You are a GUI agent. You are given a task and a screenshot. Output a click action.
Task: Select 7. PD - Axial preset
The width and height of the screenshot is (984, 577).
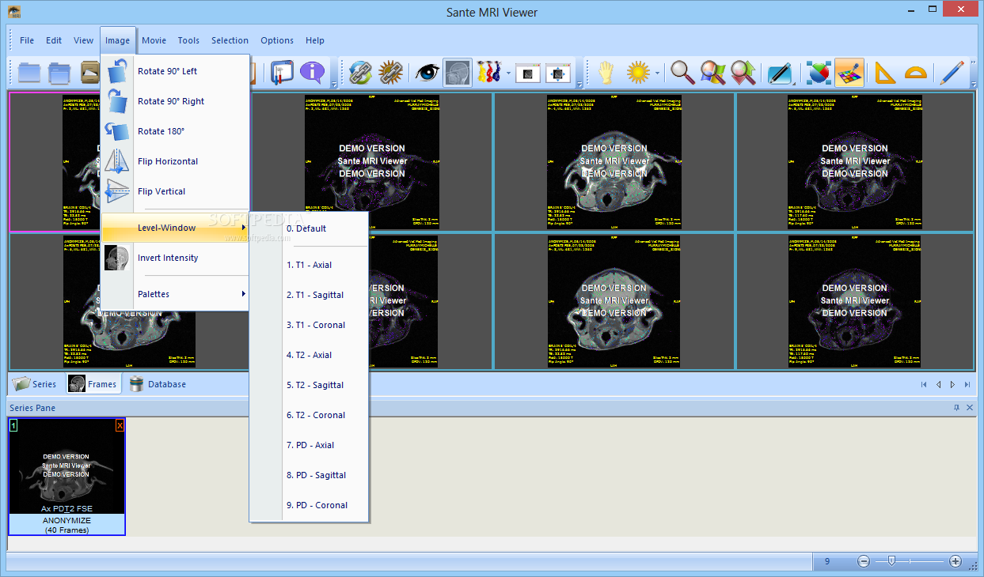point(310,445)
